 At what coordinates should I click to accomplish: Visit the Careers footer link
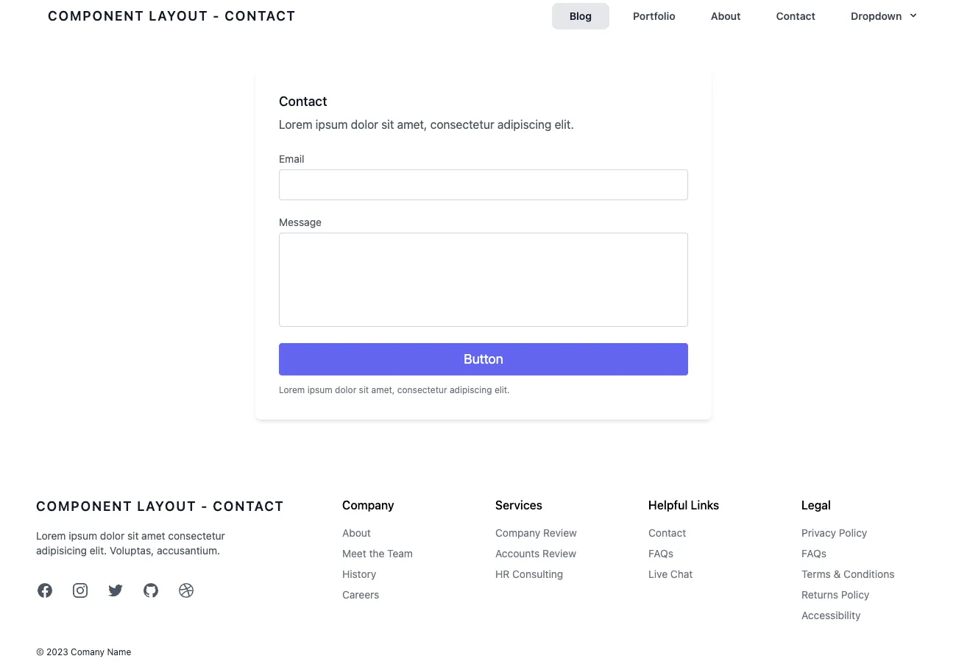click(360, 595)
